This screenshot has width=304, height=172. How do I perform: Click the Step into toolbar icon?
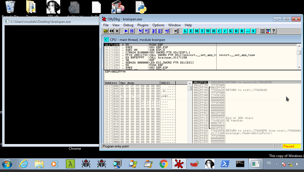point(141,31)
